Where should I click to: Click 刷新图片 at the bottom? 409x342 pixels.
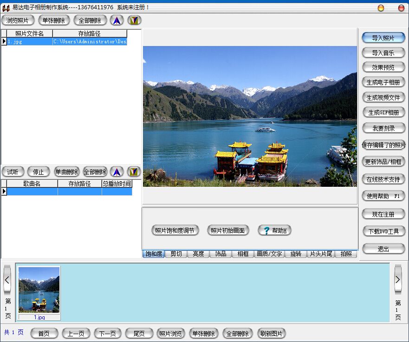pyautogui.click(x=271, y=333)
